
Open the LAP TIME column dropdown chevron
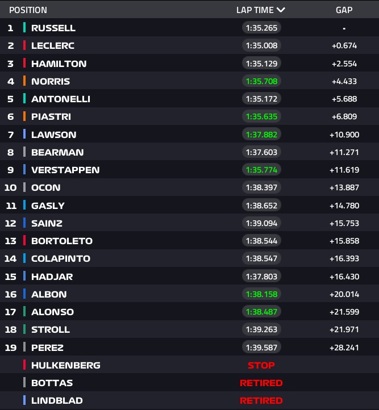[281, 10]
